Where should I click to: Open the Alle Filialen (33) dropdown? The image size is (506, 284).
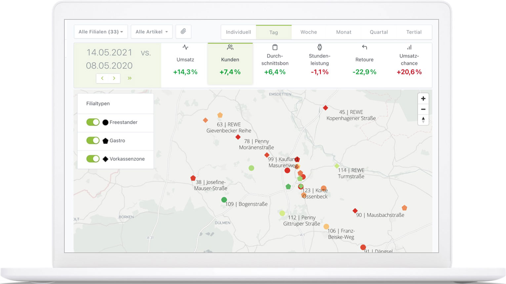pyautogui.click(x=101, y=32)
